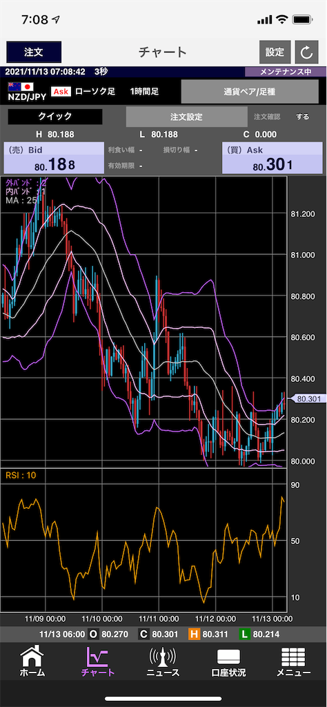Tap the 注文 order button
Screen dimensions: 327x707
coord(34,52)
